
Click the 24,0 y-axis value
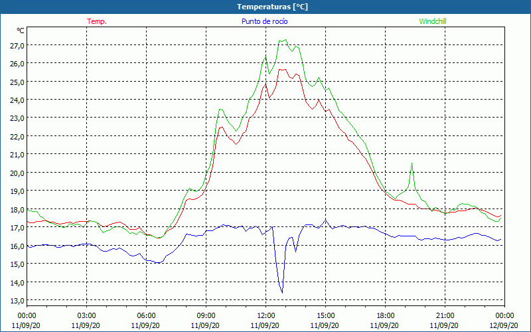coord(17,100)
